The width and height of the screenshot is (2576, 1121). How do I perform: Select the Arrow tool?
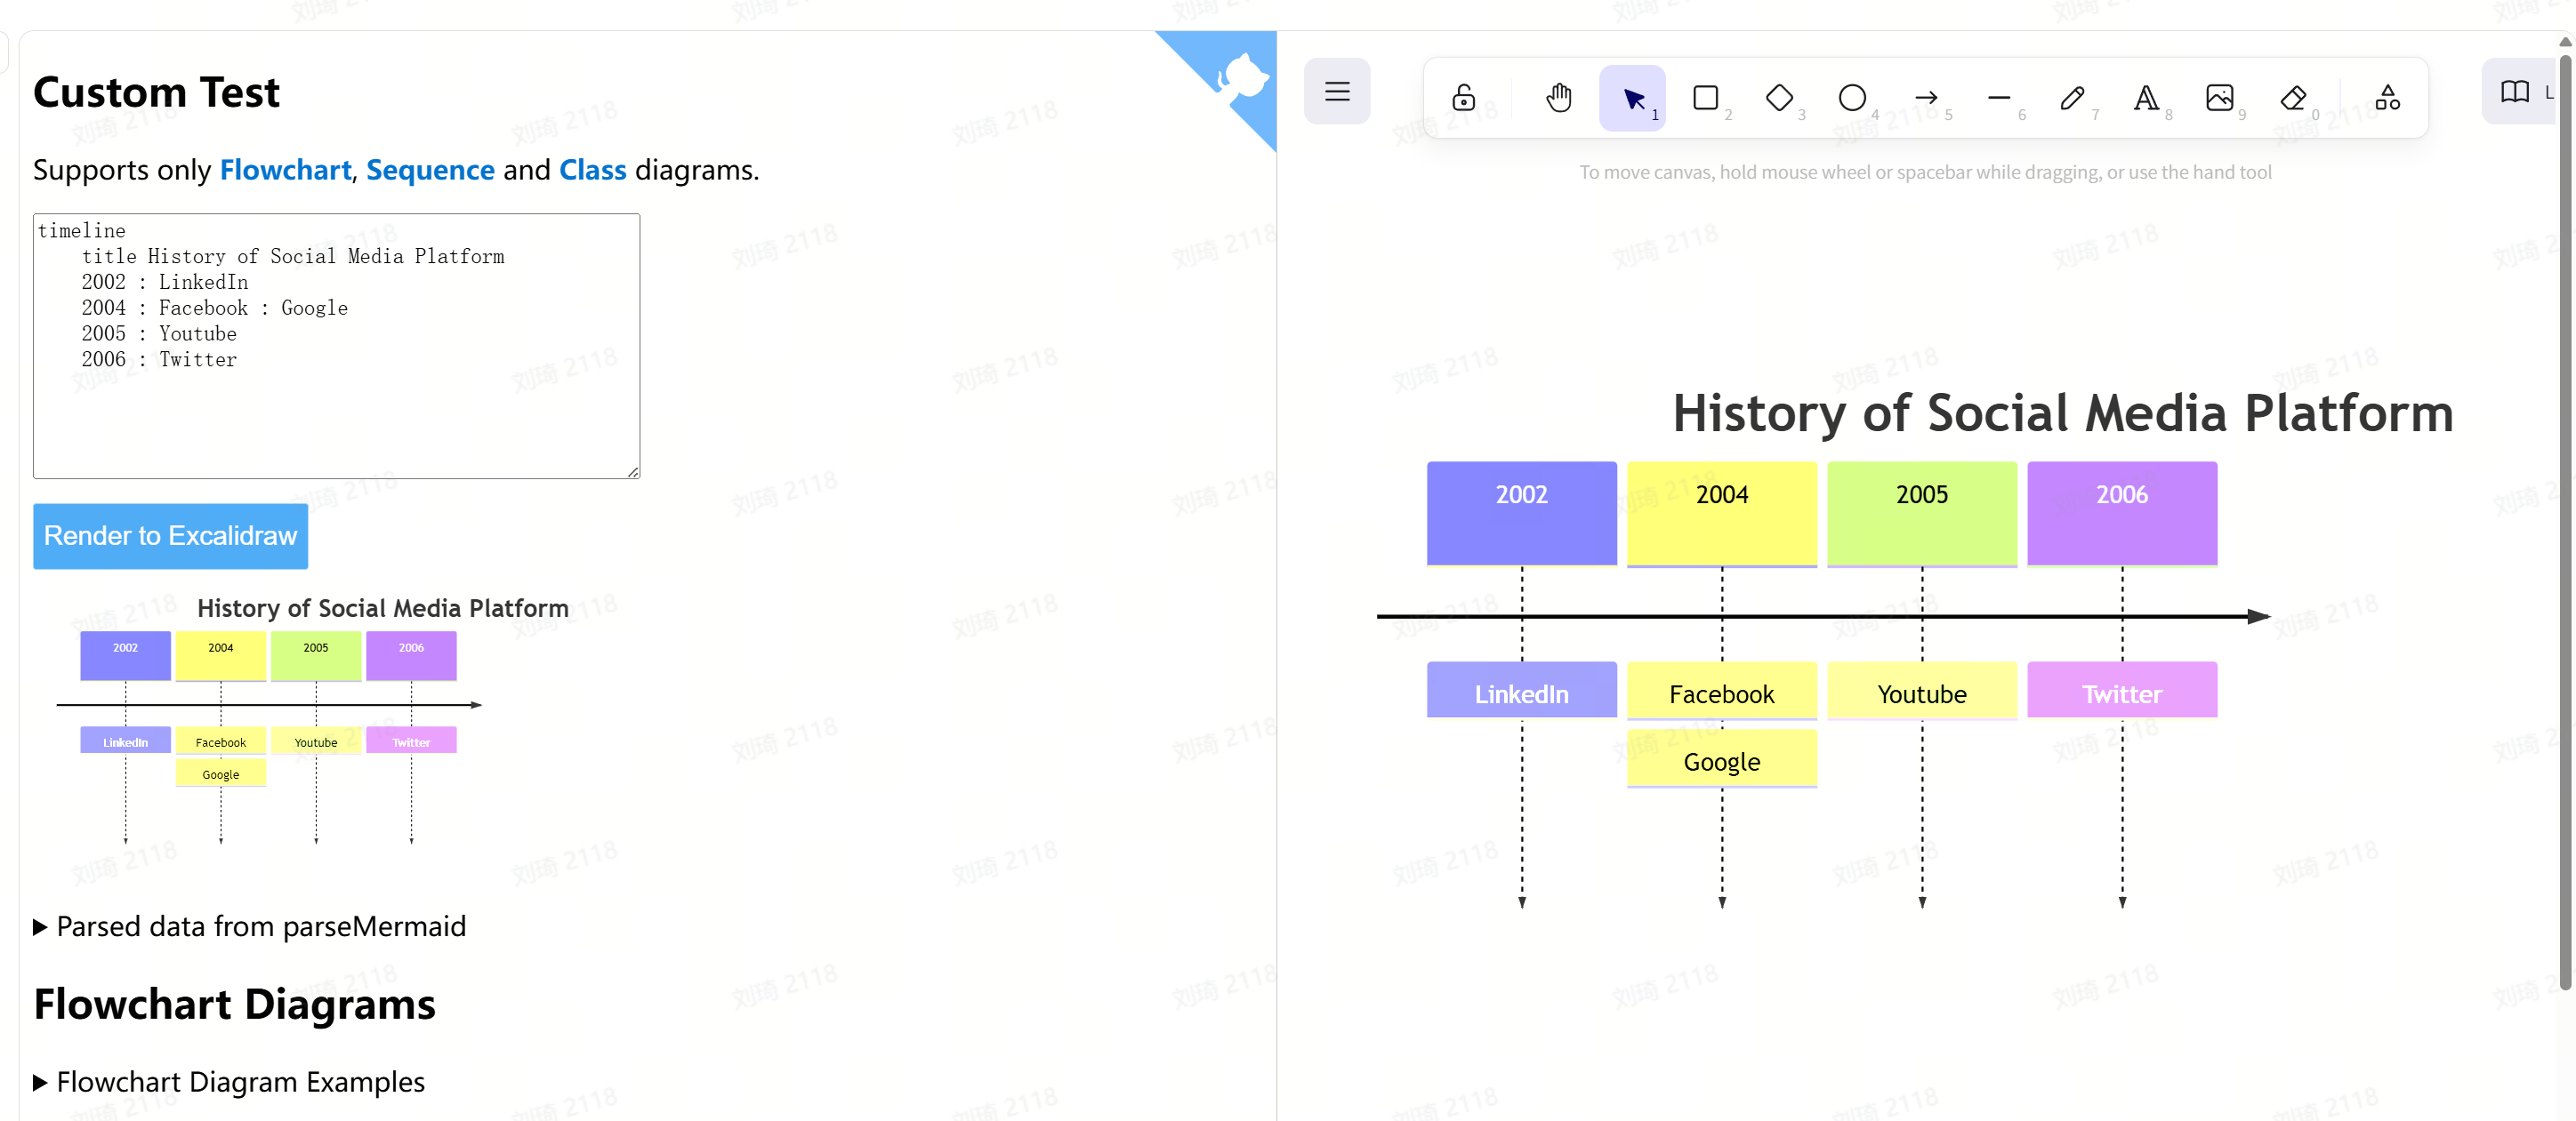coord(1925,98)
